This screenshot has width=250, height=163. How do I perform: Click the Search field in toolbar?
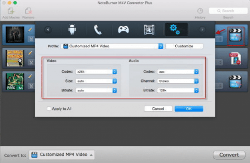[x=228, y=11]
